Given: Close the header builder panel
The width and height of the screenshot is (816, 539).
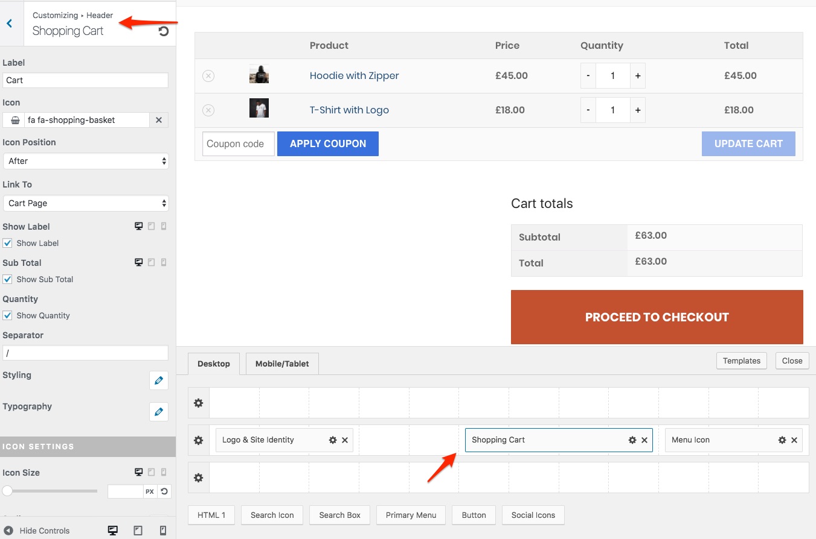Looking at the screenshot, I should [x=792, y=361].
